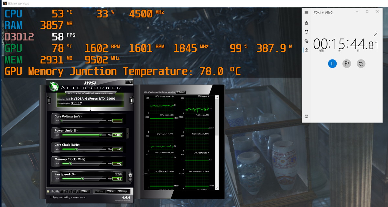Screen dimensions: 388x207
Task: Click the driver version 511.17 text
Action: (x=77, y=103)
